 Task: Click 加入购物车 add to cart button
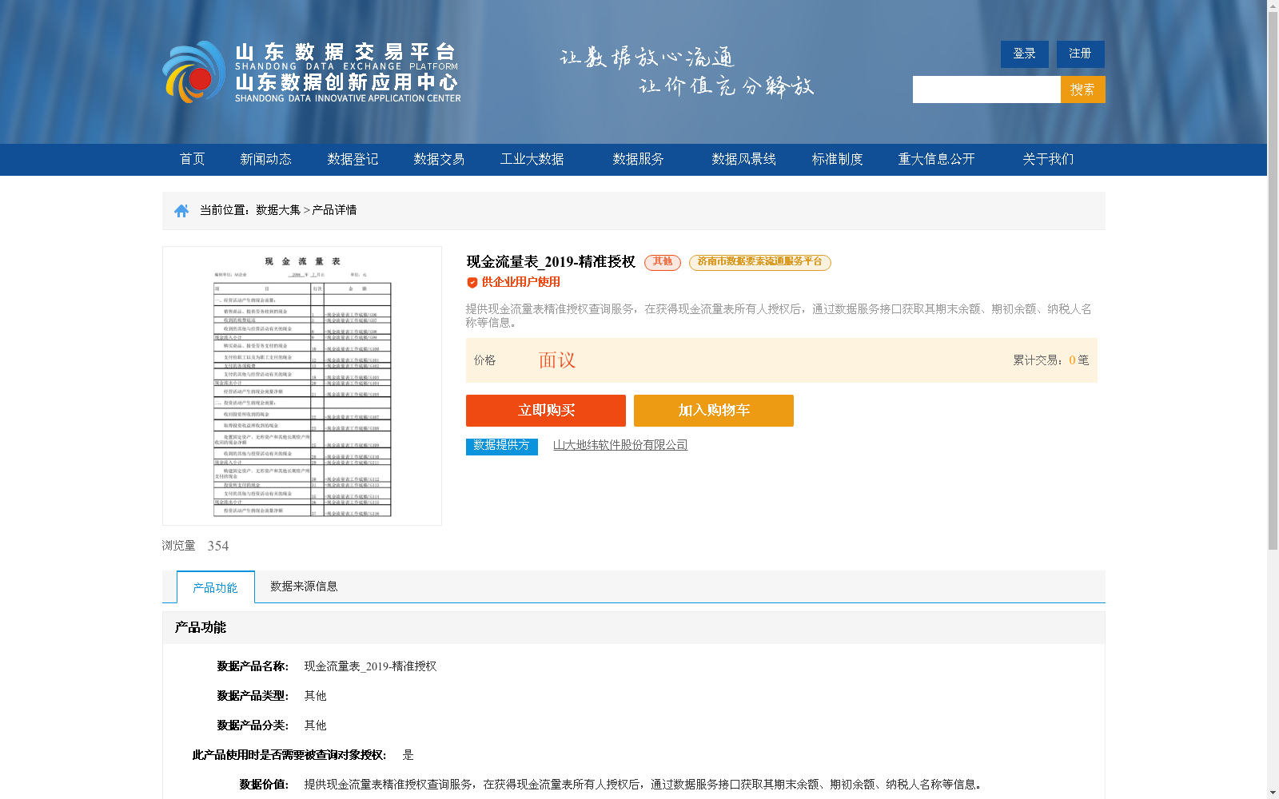[x=714, y=411]
